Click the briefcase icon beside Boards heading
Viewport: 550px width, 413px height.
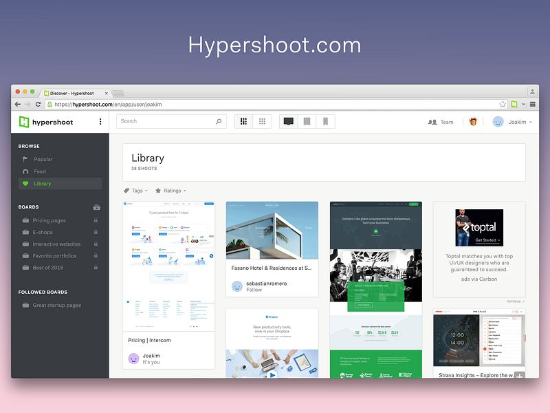(96, 207)
